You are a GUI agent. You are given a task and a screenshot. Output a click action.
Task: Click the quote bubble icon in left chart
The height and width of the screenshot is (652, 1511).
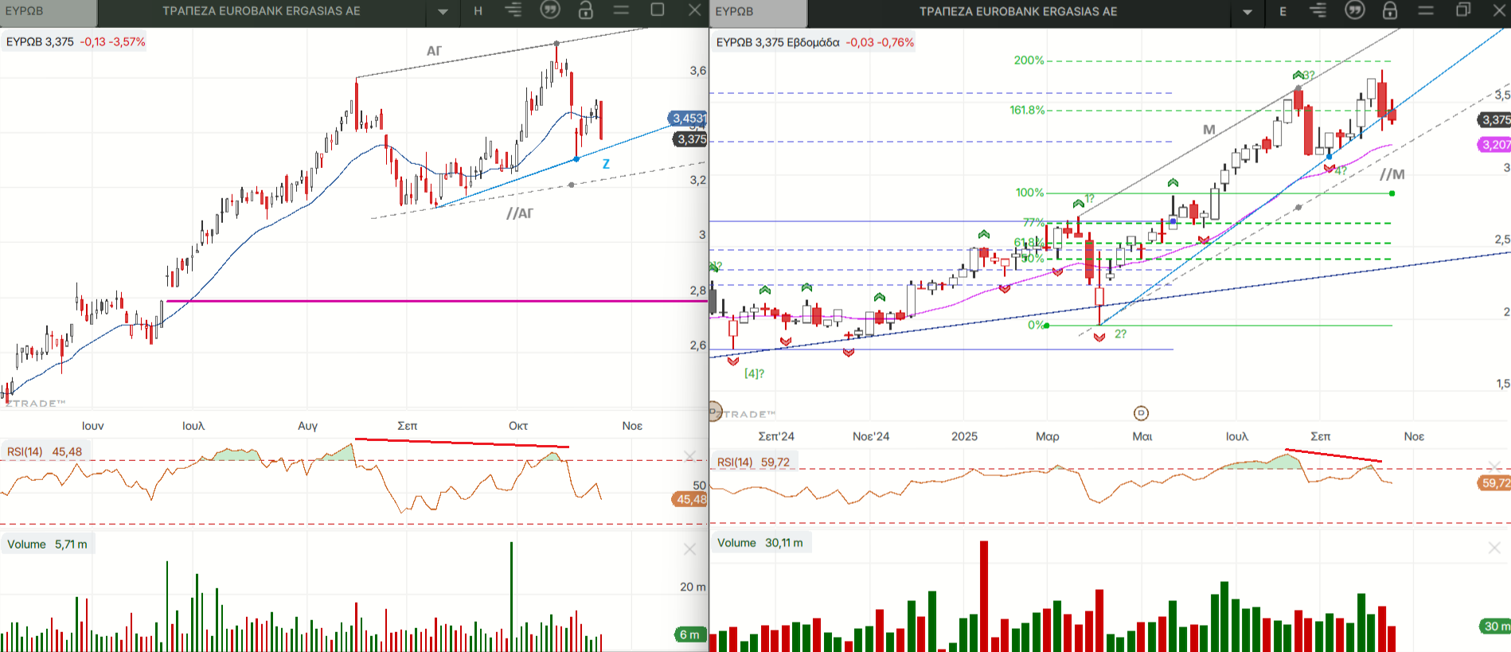[550, 10]
